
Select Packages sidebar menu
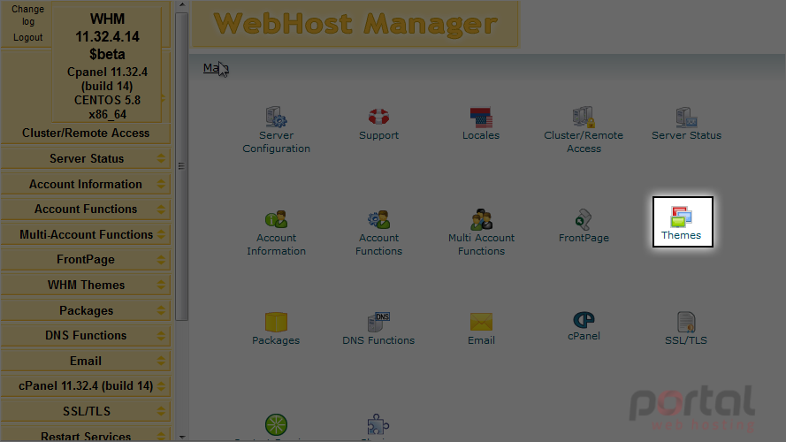click(x=86, y=310)
